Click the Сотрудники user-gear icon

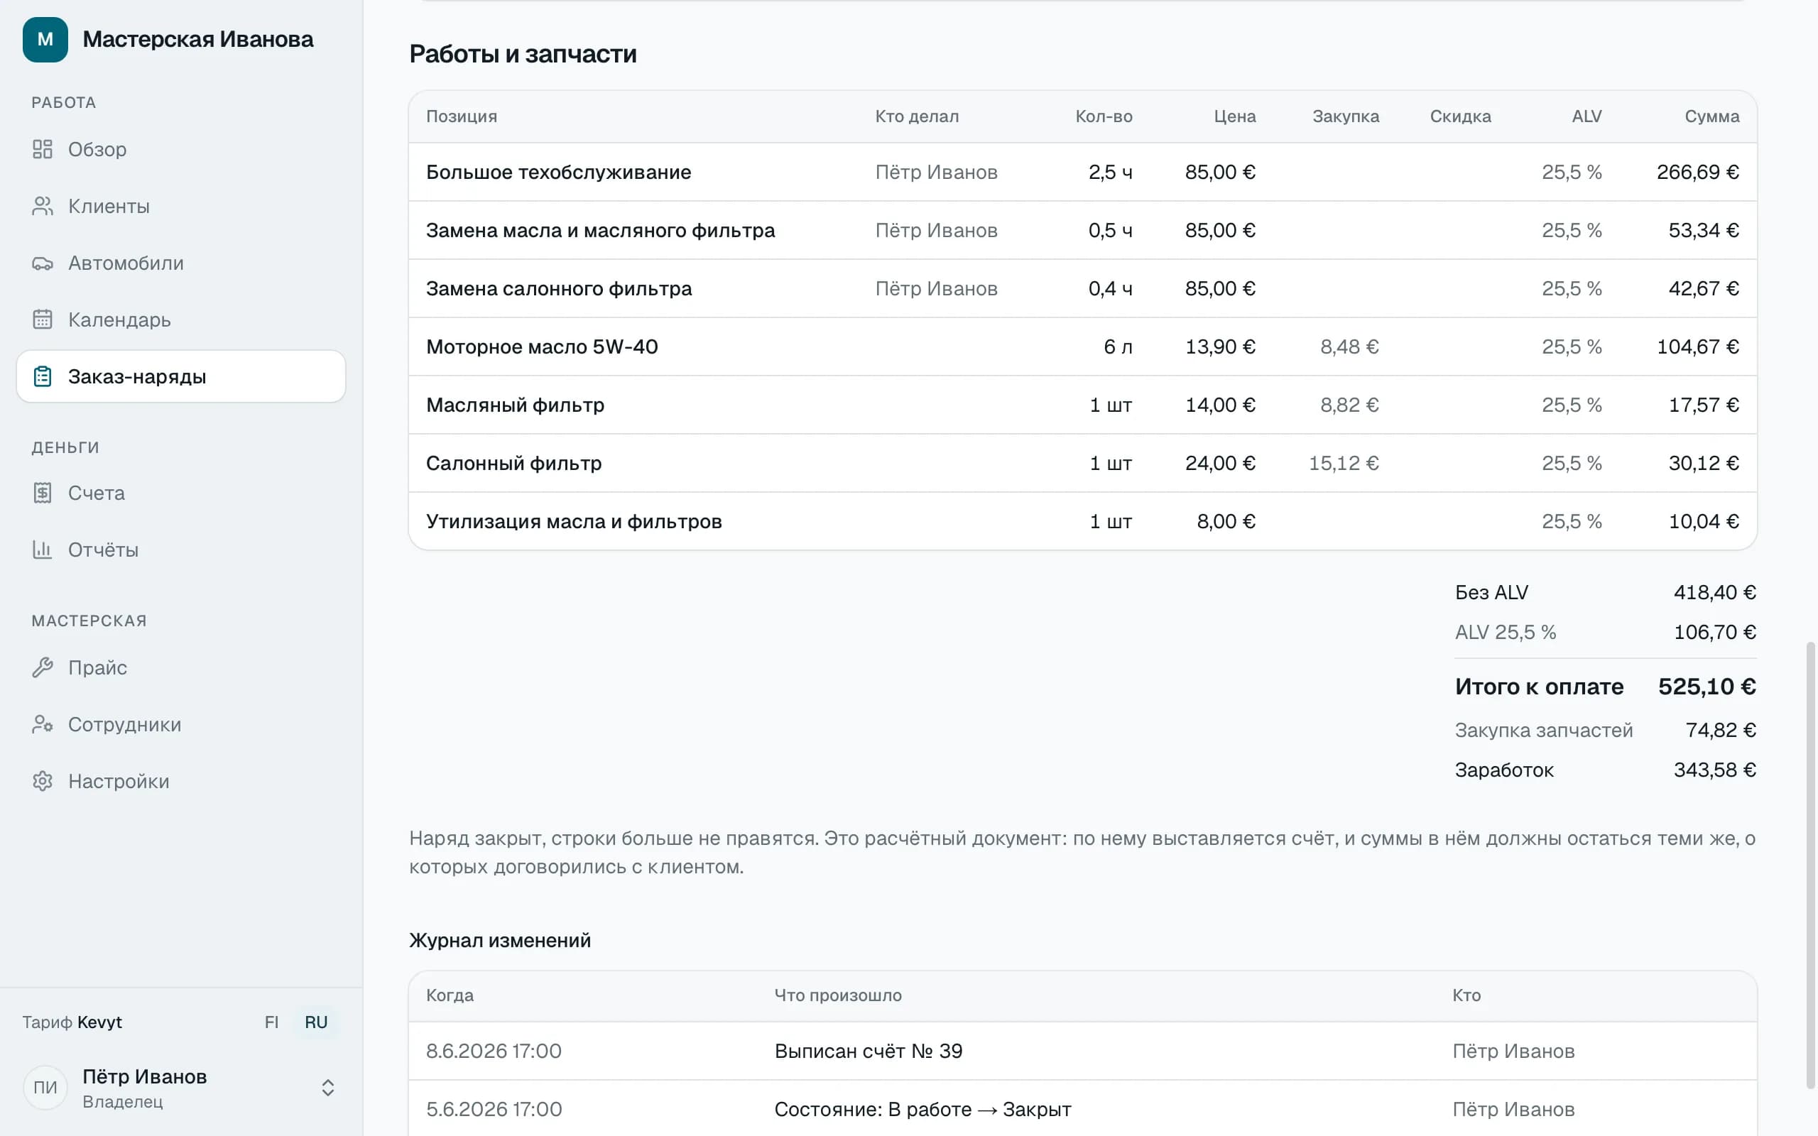pos(43,724)
